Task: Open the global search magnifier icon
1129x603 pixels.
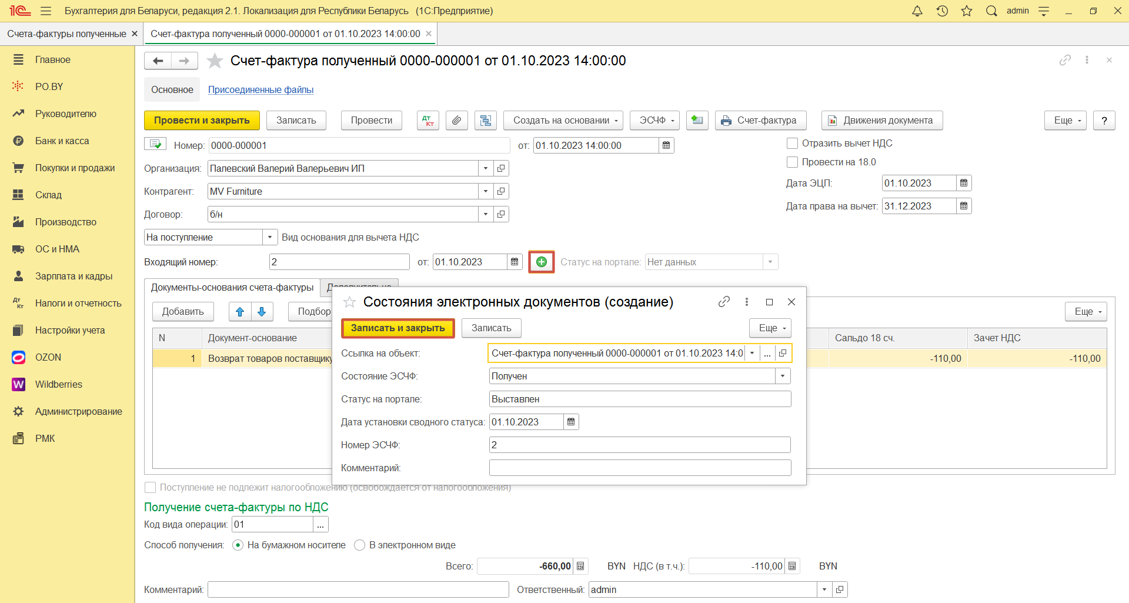Action: point(991,11)
